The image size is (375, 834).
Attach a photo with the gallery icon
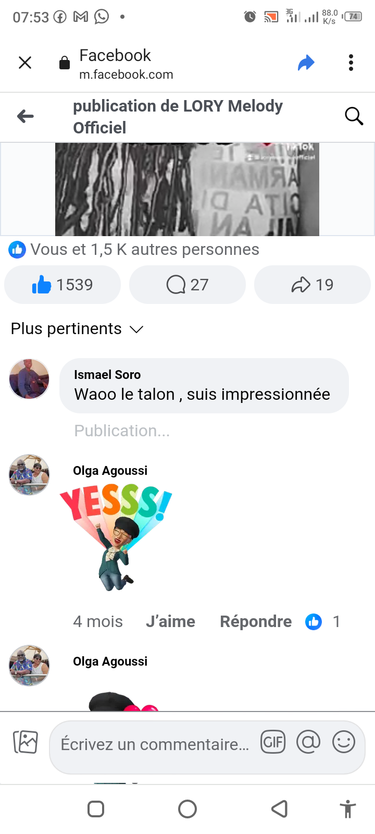pyautogui.click(x=26, y=742)
